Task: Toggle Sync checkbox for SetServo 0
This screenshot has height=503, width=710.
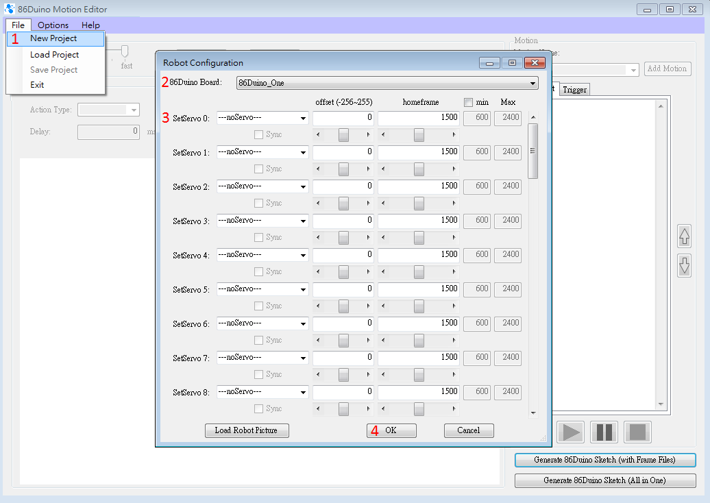Action: click(x=258, y=134)
